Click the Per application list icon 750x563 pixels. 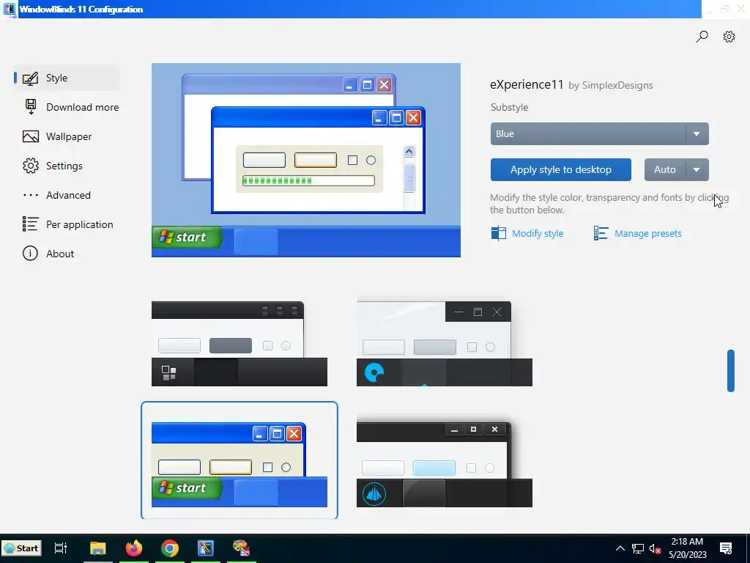[30, 224]
